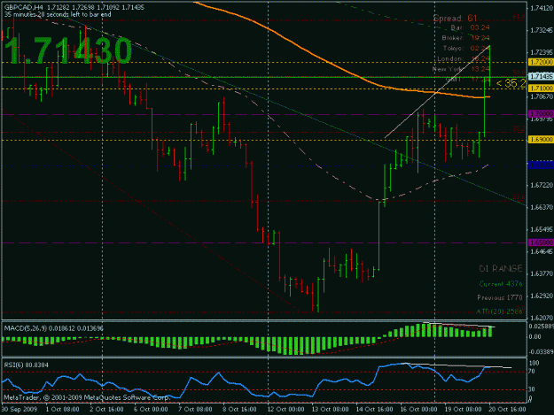Click the current price tag 1.71435
This screenshot has width=554, height=415.
[541, 76]
